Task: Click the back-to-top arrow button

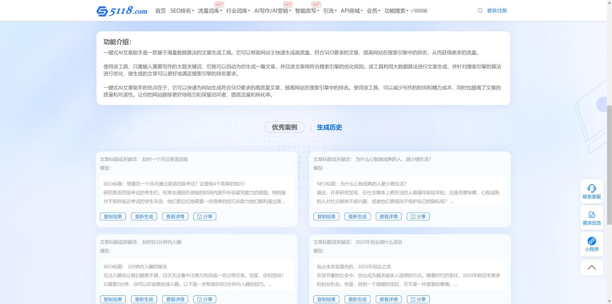Action: click(x=592, y=267)
